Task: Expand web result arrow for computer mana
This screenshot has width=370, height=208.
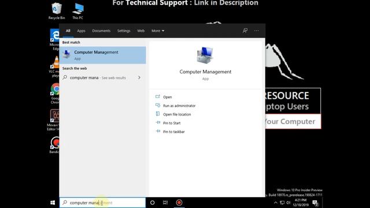Action: 139,77
